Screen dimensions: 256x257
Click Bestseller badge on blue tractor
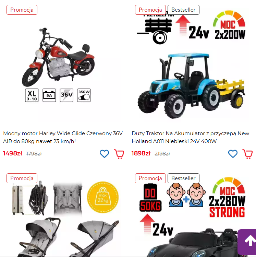coord(183,10)
